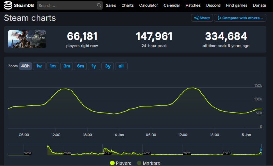This screenshot has width=273, height=166.
Task: Open the Charts menu item
Action: coord(128,5)
